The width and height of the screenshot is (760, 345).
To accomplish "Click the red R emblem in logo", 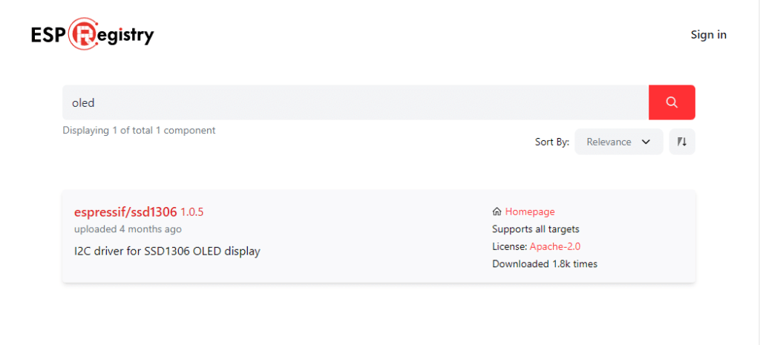I will pos(85,34).
